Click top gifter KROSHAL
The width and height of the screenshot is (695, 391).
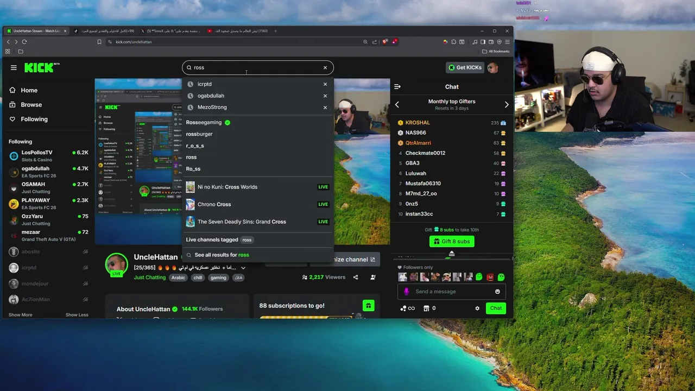pos(418,123)
